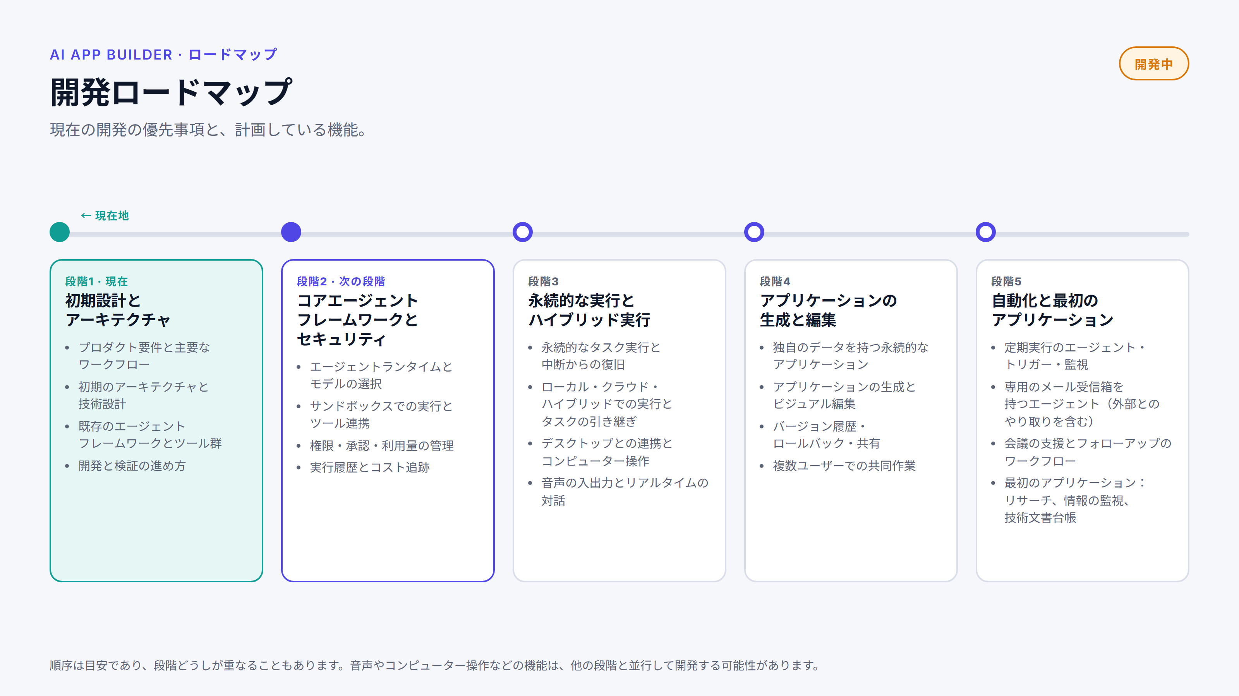Click bullet アプリケーションの生成とビジュアル編集

click(844, 395)
